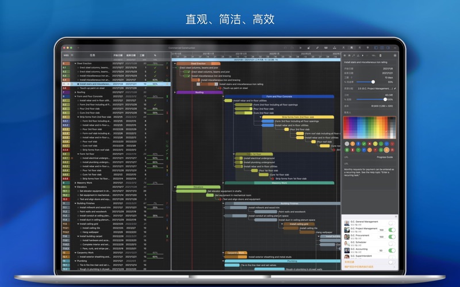Click the double-chevron toolbar icon
The image size is (460, 287).
300,48
